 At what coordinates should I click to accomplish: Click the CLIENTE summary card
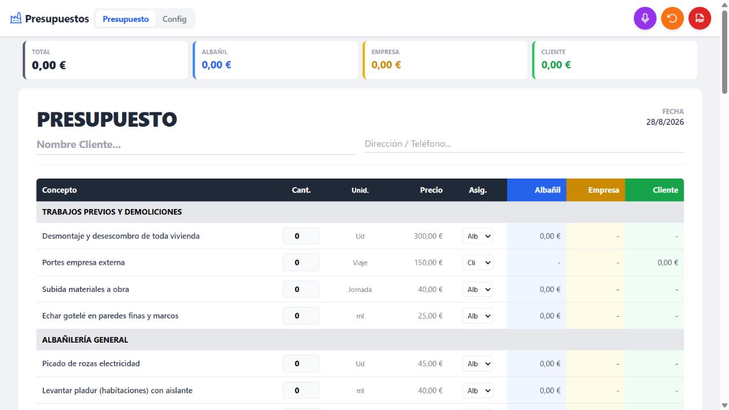tap(615, 60)
